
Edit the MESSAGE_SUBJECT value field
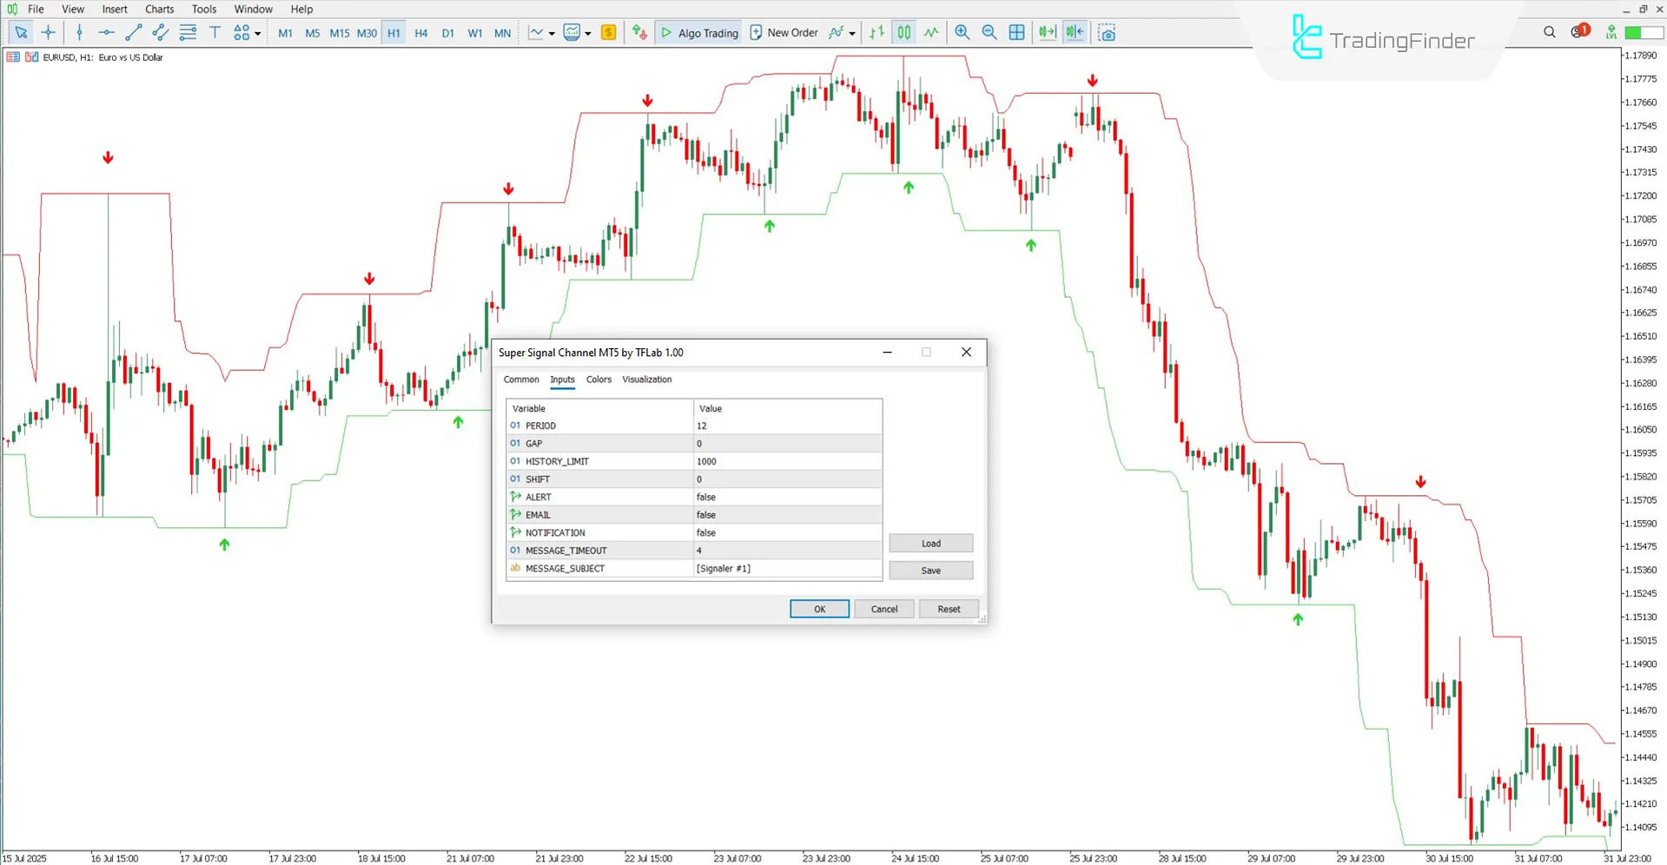tap(786, 568)
